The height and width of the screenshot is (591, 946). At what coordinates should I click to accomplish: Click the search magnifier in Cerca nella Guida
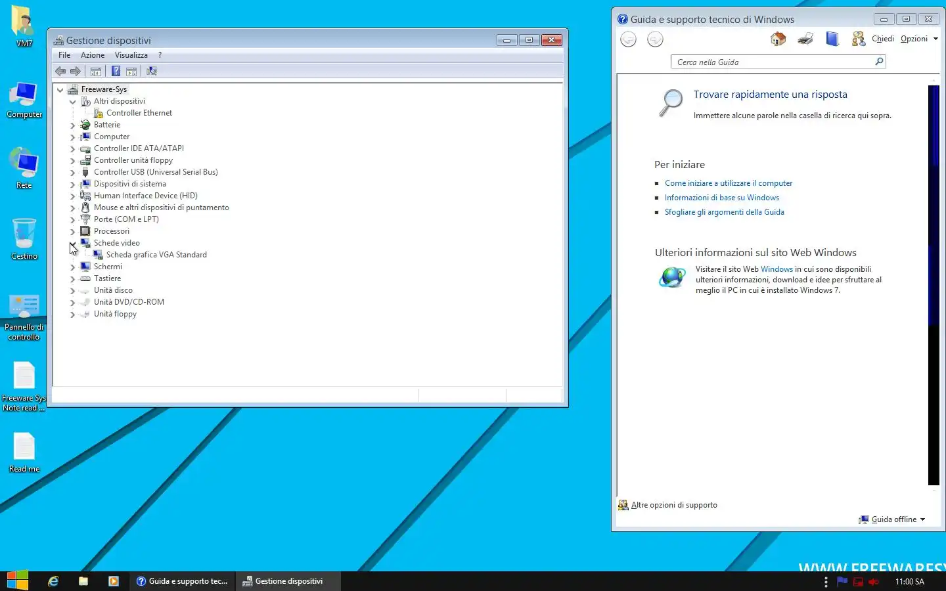tap(879, 62)
